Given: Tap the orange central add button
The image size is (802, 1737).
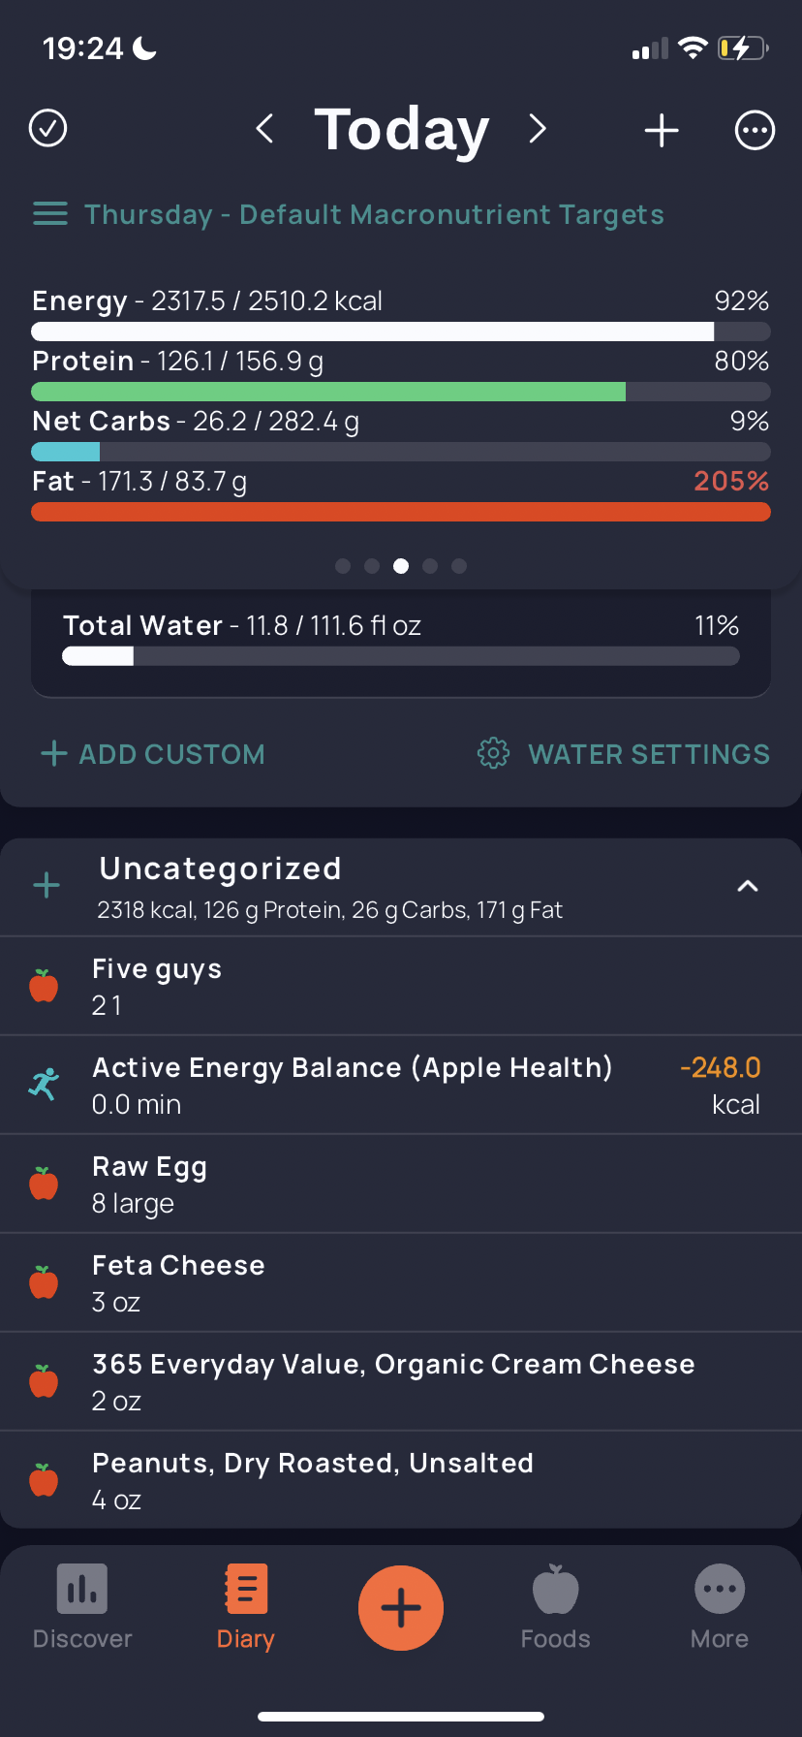Looking at the screenshot, I should pos(401,1608).
